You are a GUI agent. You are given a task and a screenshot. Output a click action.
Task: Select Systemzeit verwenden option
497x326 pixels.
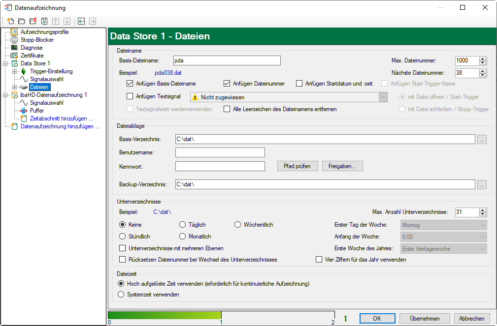pos(122,295)
